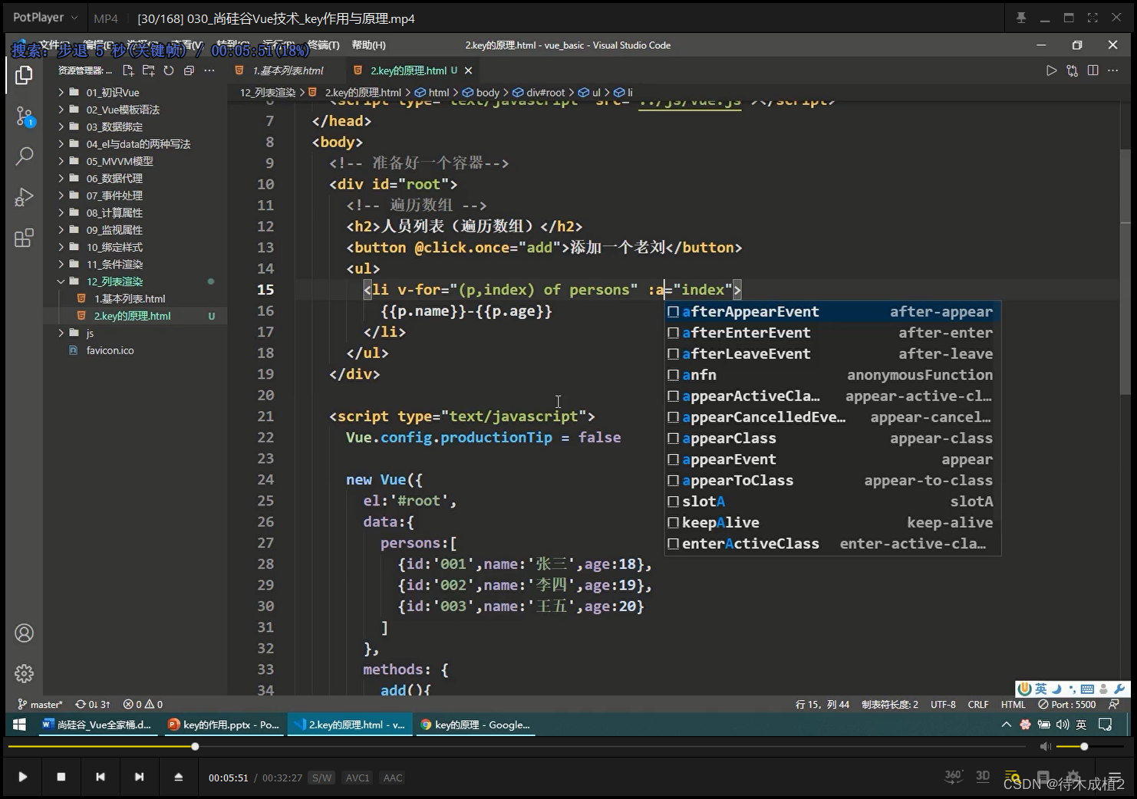Click the feedback icon in status bar
Image resolution: width=1137 pixels, height=799 pixels.
pyautogui.click(x=1113, y=704)
